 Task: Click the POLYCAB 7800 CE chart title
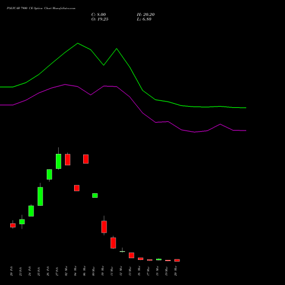click(41, 9)
